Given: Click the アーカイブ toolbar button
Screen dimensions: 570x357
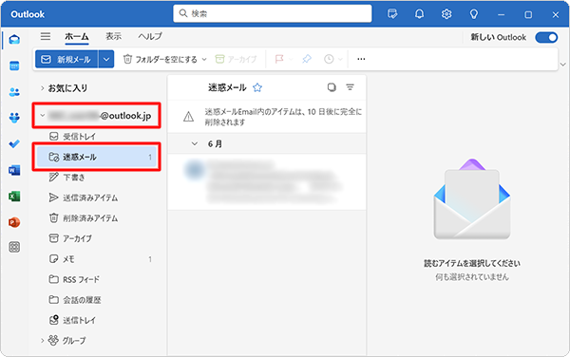Looking at the screenshot, I should [x=236, y=59].
